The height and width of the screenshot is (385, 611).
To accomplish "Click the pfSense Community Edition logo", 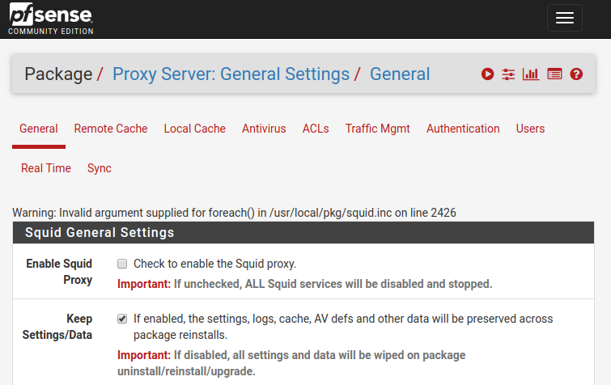I will [x=50, y=19].
